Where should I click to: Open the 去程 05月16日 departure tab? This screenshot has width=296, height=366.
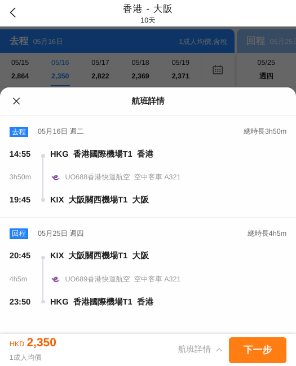pos(117,41)
